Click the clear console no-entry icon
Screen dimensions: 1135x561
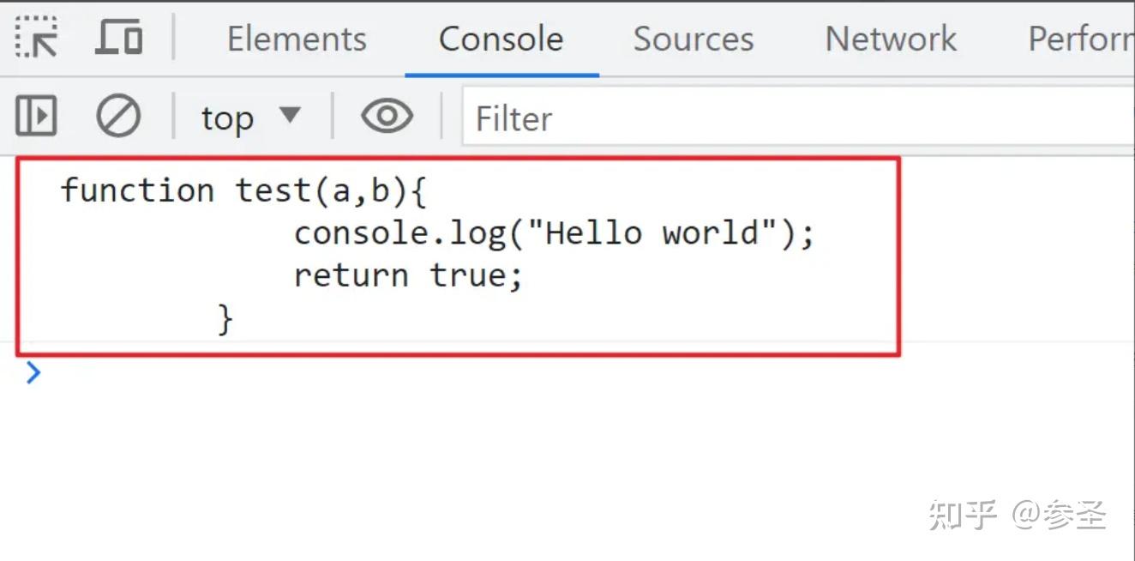tap(118, 115)
